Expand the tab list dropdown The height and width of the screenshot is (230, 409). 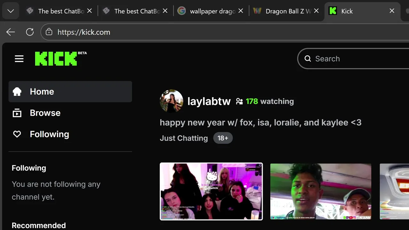coord(11,11)
